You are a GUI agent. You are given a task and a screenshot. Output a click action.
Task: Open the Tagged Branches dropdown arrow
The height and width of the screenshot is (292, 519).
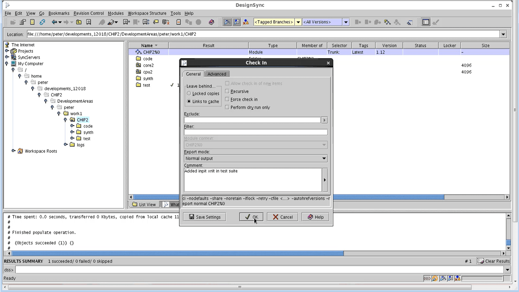pos(298,22)
